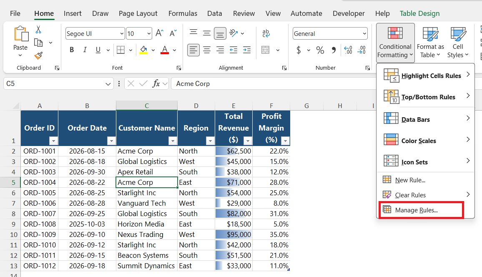
Task: Click the Borders icon
Action: pyautogui.click(x=120, y=50)
